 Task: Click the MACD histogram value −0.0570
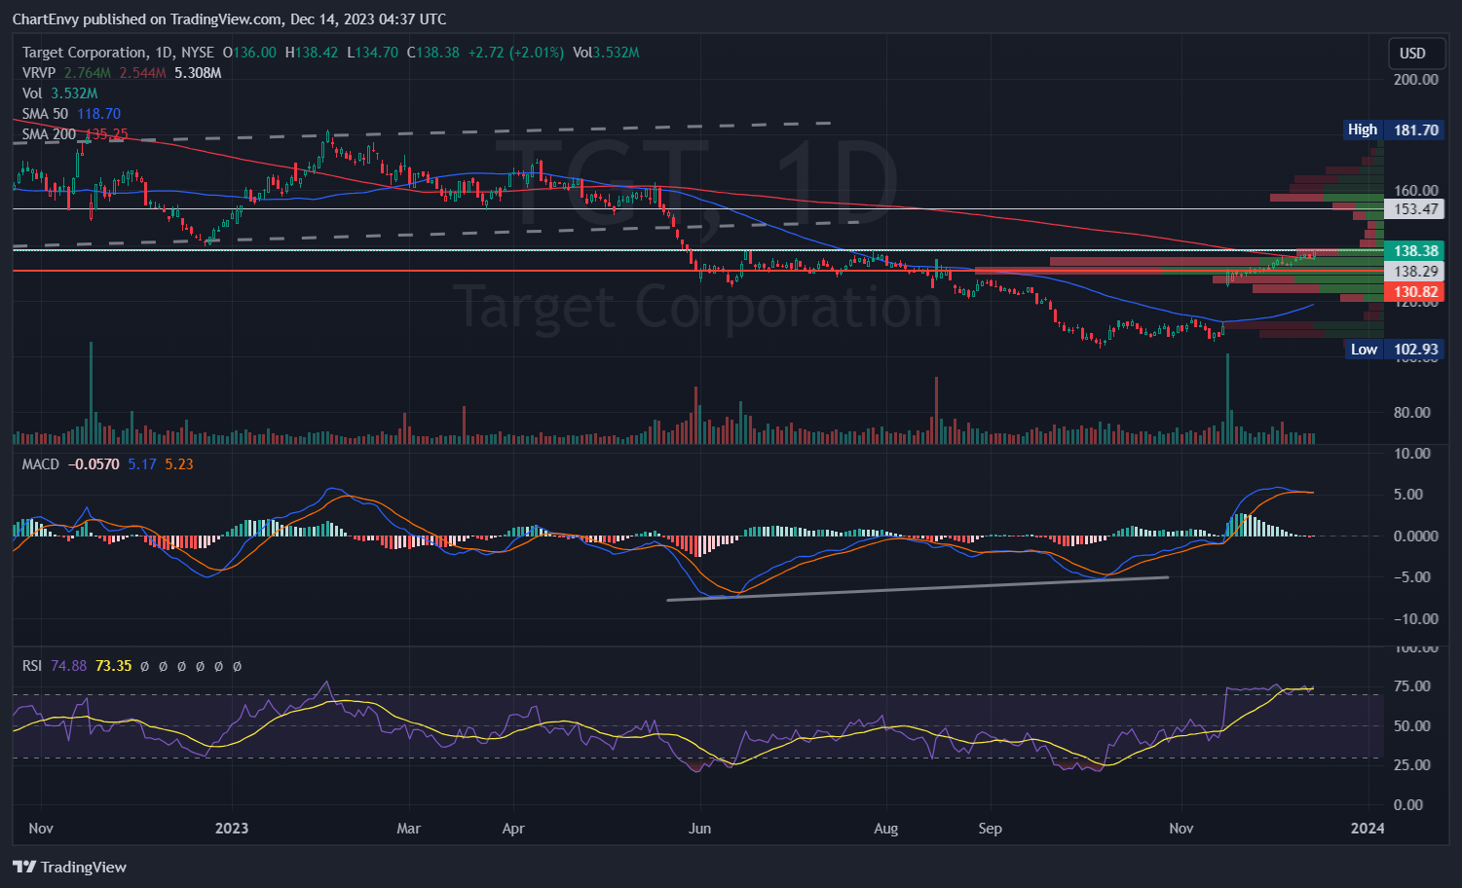pos(94,464)
